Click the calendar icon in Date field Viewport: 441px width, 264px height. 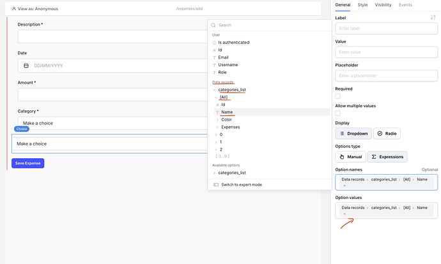pos(26,66)
